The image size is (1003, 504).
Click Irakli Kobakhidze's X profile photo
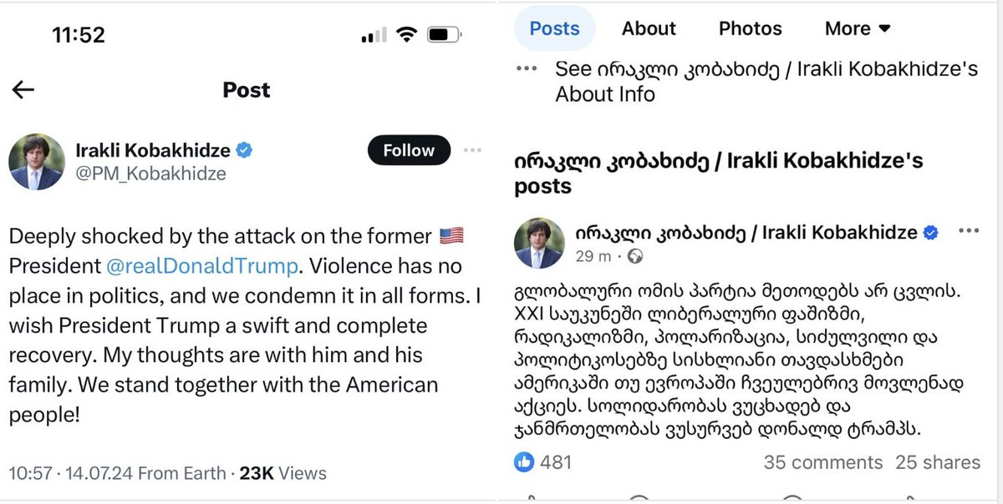pyautogui.click(x=37, y=161)
